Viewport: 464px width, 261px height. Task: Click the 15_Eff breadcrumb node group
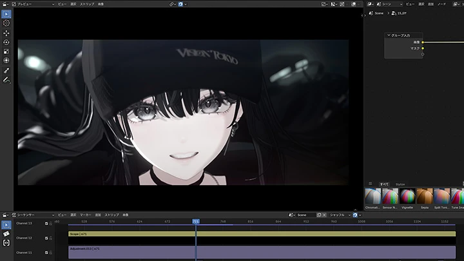(x=399, y=14)
